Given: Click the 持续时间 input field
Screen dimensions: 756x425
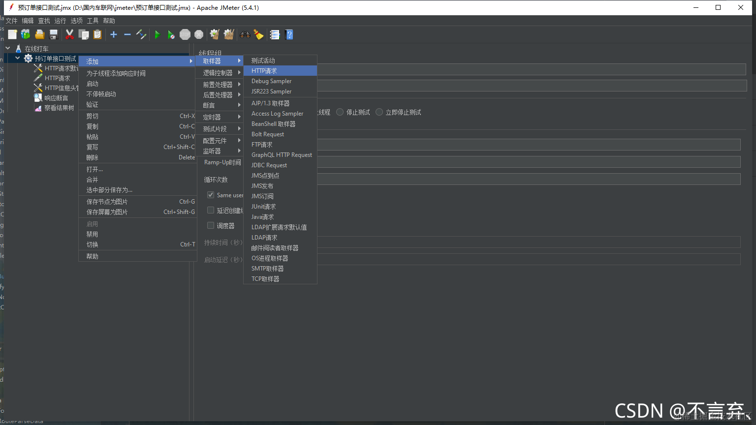Looking at the screenshot, I should [x=529, y=242].
